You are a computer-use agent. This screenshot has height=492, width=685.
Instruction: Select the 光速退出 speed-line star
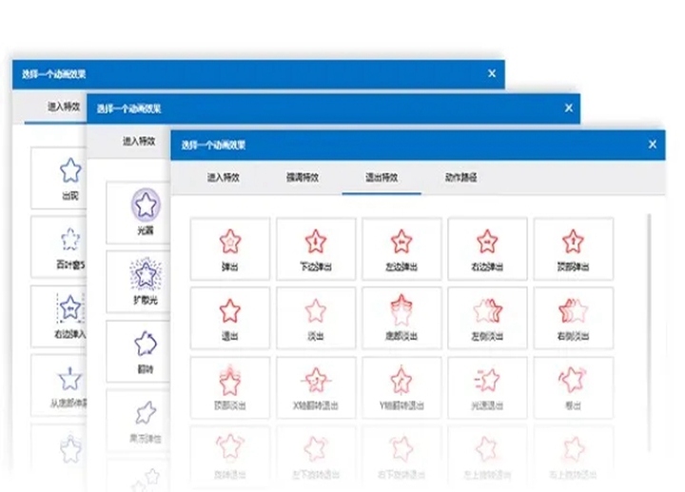coord(487,387)
